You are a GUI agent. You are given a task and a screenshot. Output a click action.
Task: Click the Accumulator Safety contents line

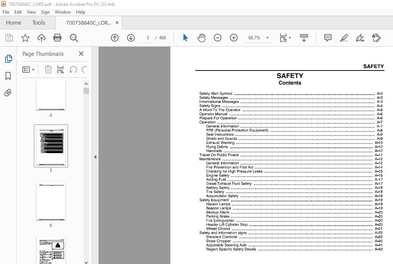point(294,196)
